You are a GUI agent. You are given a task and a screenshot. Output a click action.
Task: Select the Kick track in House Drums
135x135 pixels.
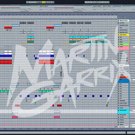click(x=123, y=37)
